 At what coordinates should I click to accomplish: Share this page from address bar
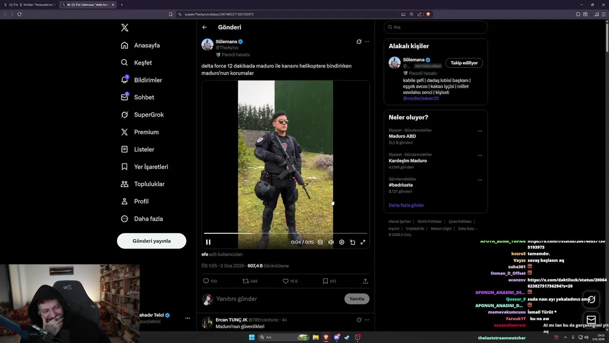pyautogui.click(x=420, y=14)
